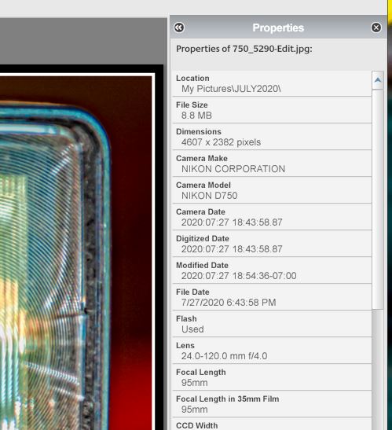Select the Location property row
Screen dimensions: 392x430
[272, 83]
